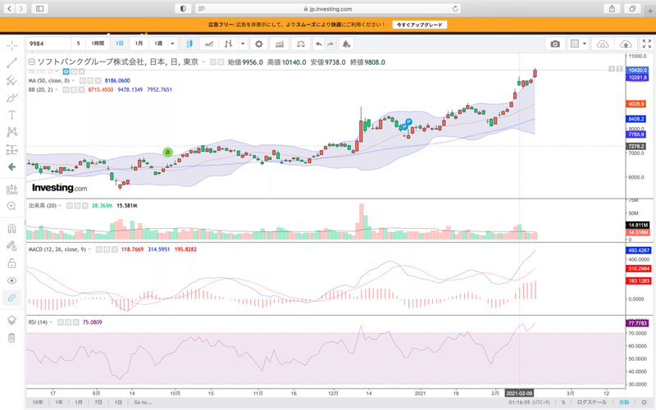The width and height of the screenshot is (656, 410).
Task: Set range to 10年
Action: tap(38, 402)
